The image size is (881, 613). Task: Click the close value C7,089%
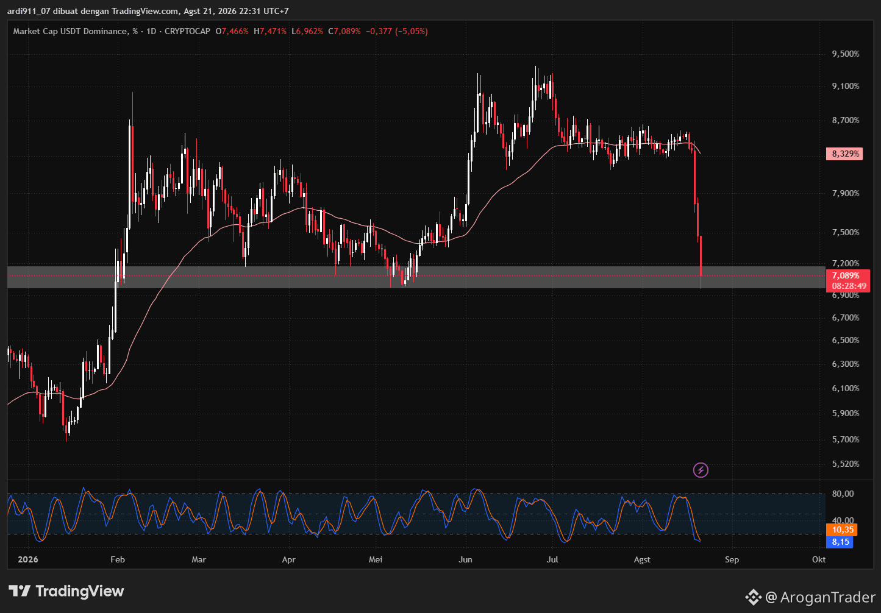point(344,31)
